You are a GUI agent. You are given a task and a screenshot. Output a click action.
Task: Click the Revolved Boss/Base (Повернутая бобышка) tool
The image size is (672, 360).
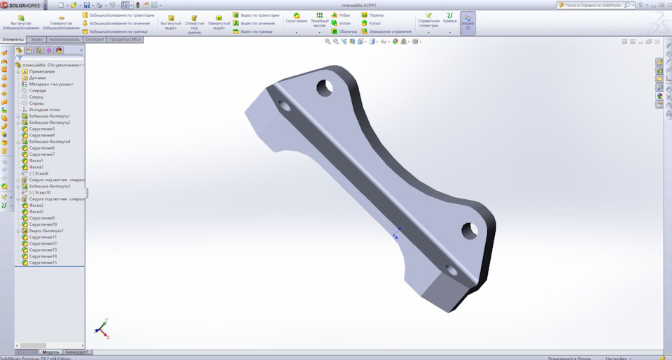click(62, 22)
